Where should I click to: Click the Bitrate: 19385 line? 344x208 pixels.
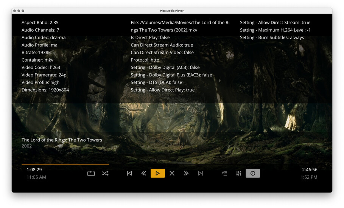(36, 53)
